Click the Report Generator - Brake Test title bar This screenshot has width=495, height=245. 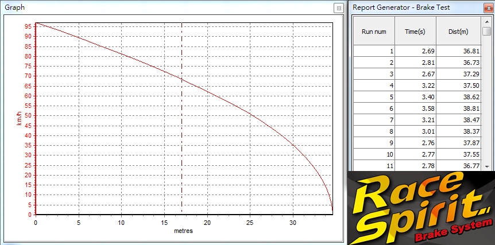pos(422,7)
